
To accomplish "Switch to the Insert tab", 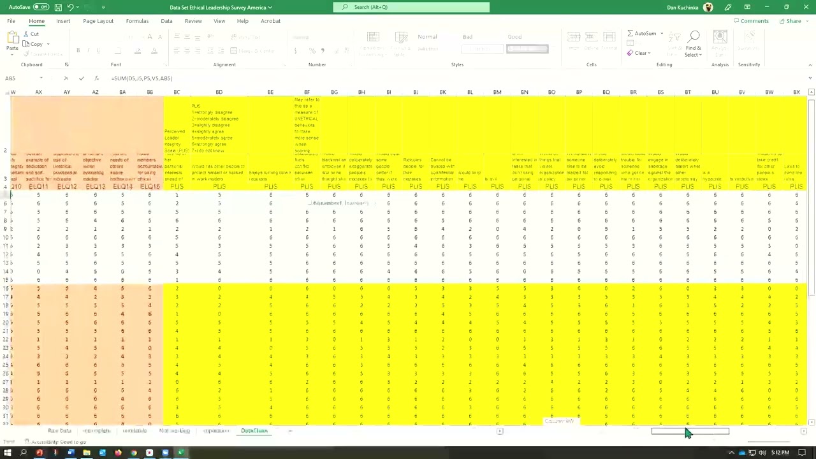I will 63,21.
